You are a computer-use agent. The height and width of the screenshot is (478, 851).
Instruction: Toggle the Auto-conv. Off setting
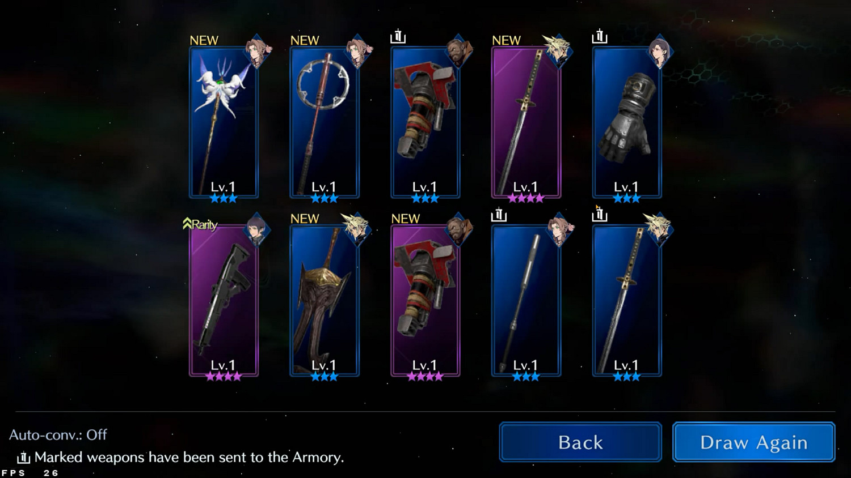tap(58, 434)
